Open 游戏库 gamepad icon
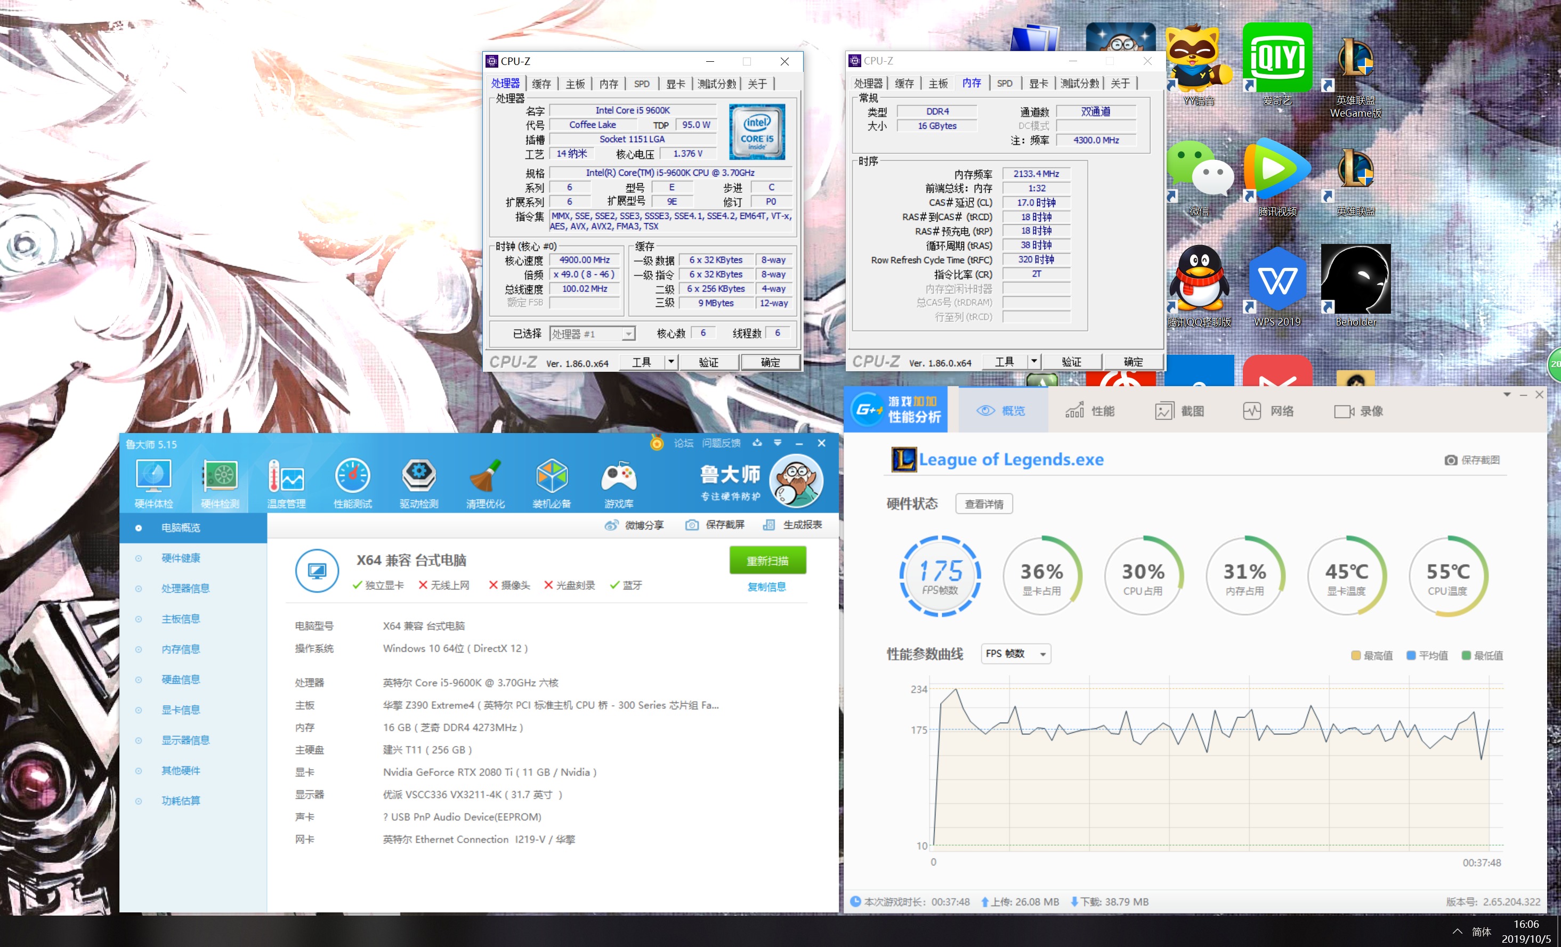1561x947 pixels. coord(619,484)
